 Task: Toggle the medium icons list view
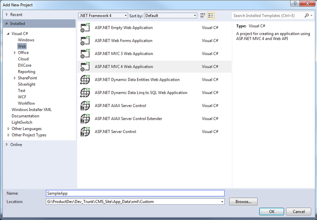pyautogui.click(x=211, y=16)
